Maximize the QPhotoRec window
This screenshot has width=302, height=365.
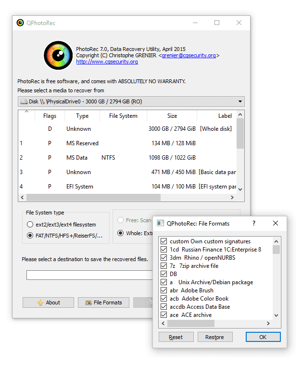coord(217,23)
